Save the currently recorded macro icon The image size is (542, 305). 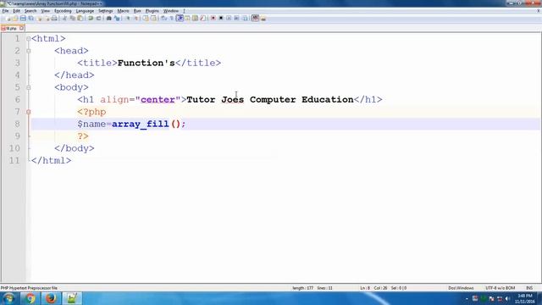(x=245, y=18)
